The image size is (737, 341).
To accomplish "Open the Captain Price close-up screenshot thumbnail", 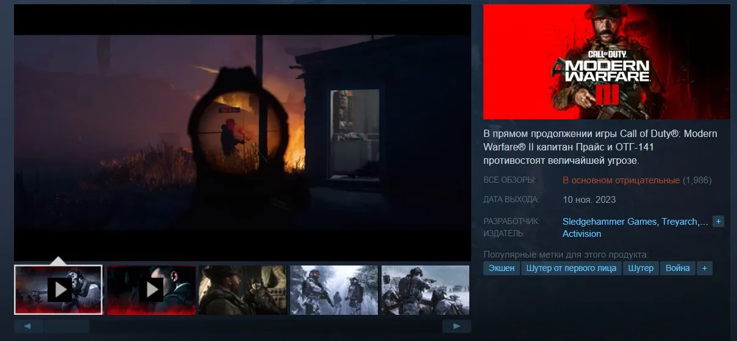I will (x=243, y=290).
